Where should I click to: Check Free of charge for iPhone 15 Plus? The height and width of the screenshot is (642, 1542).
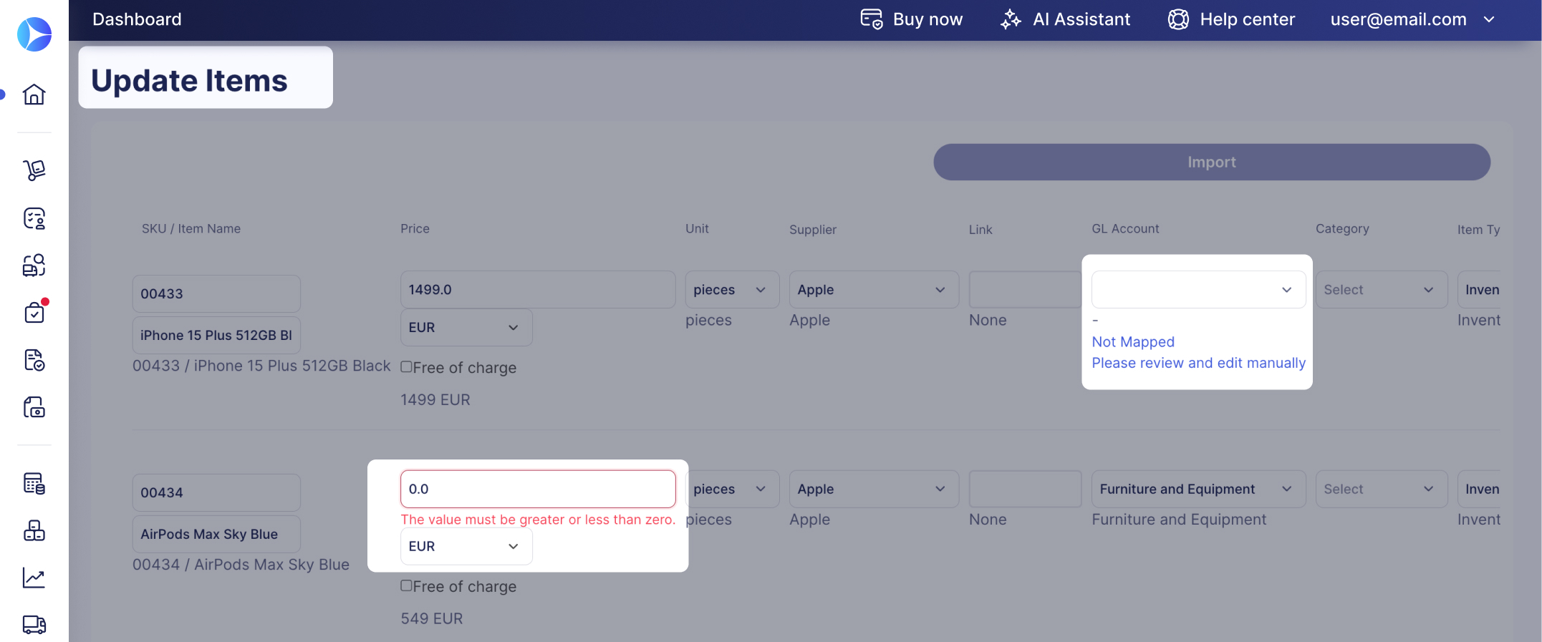coord(406,366)
